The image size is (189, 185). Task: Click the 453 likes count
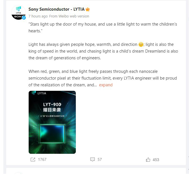pos(156,160)
